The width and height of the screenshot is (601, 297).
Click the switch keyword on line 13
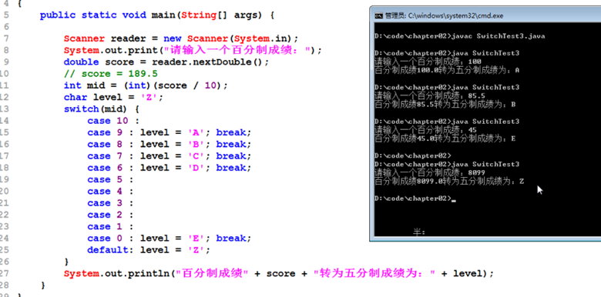pyautogui.click(x=81, y=109)
